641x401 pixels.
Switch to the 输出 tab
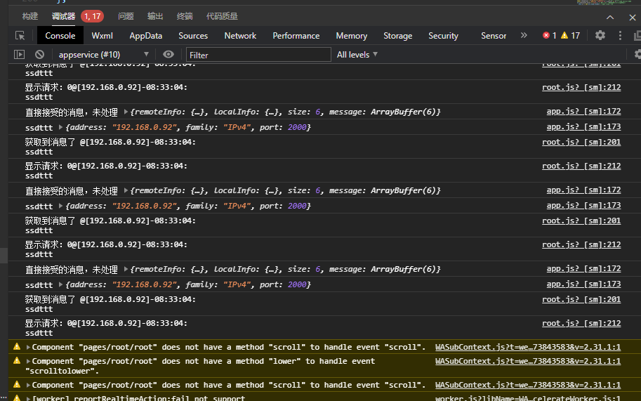click(155, 16)
